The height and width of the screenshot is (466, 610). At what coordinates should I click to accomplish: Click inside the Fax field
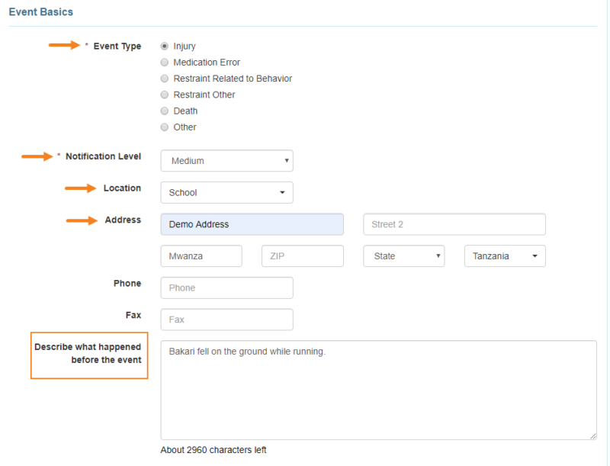[226, 319]
